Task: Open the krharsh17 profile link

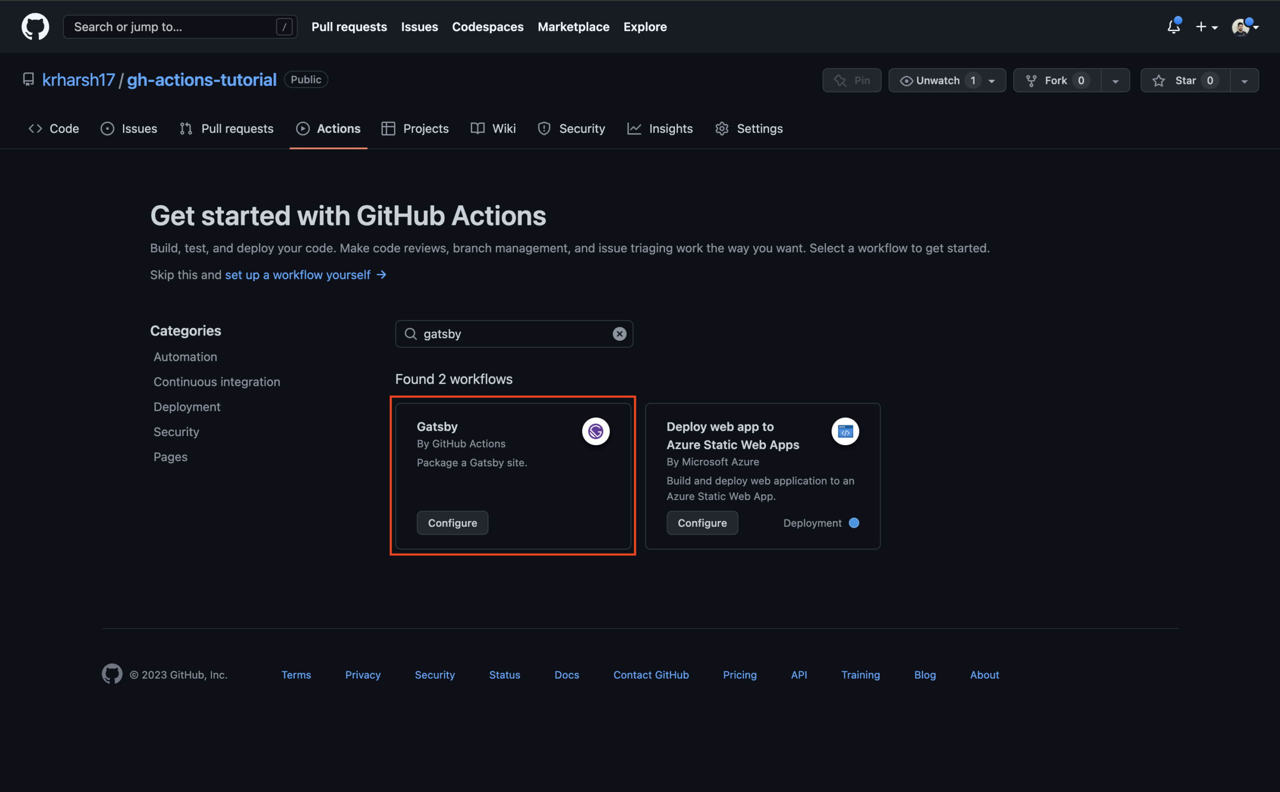Action: 78,79
